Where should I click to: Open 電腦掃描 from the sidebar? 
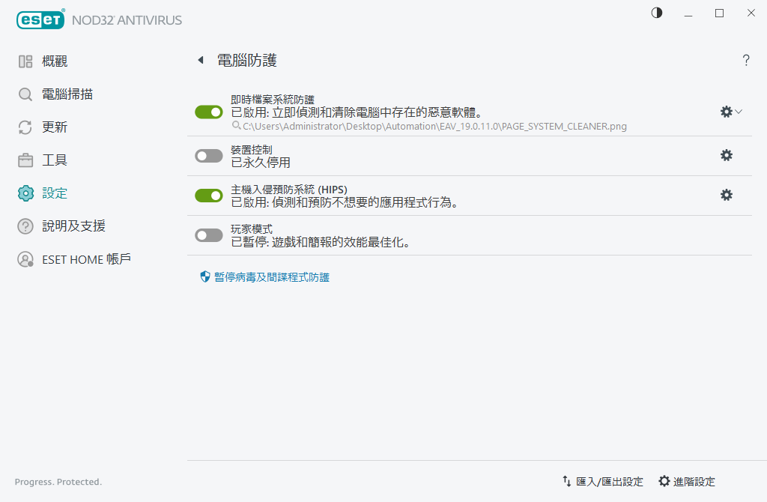[x=67, y=94]
